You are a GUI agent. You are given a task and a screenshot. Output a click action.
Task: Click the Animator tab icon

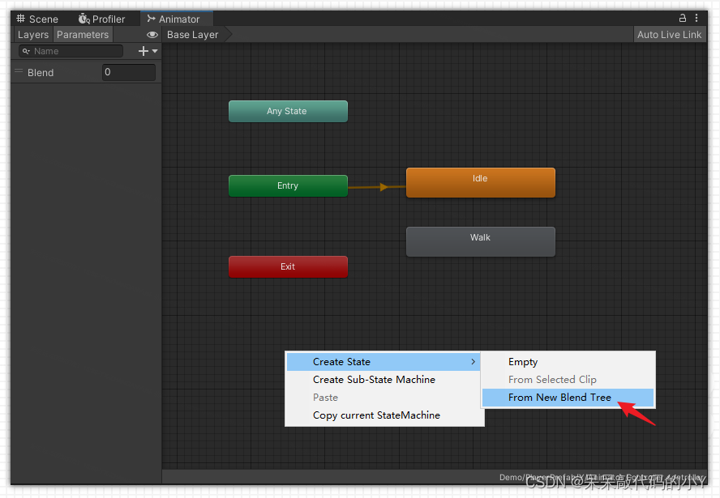click(x=151, y=19)
